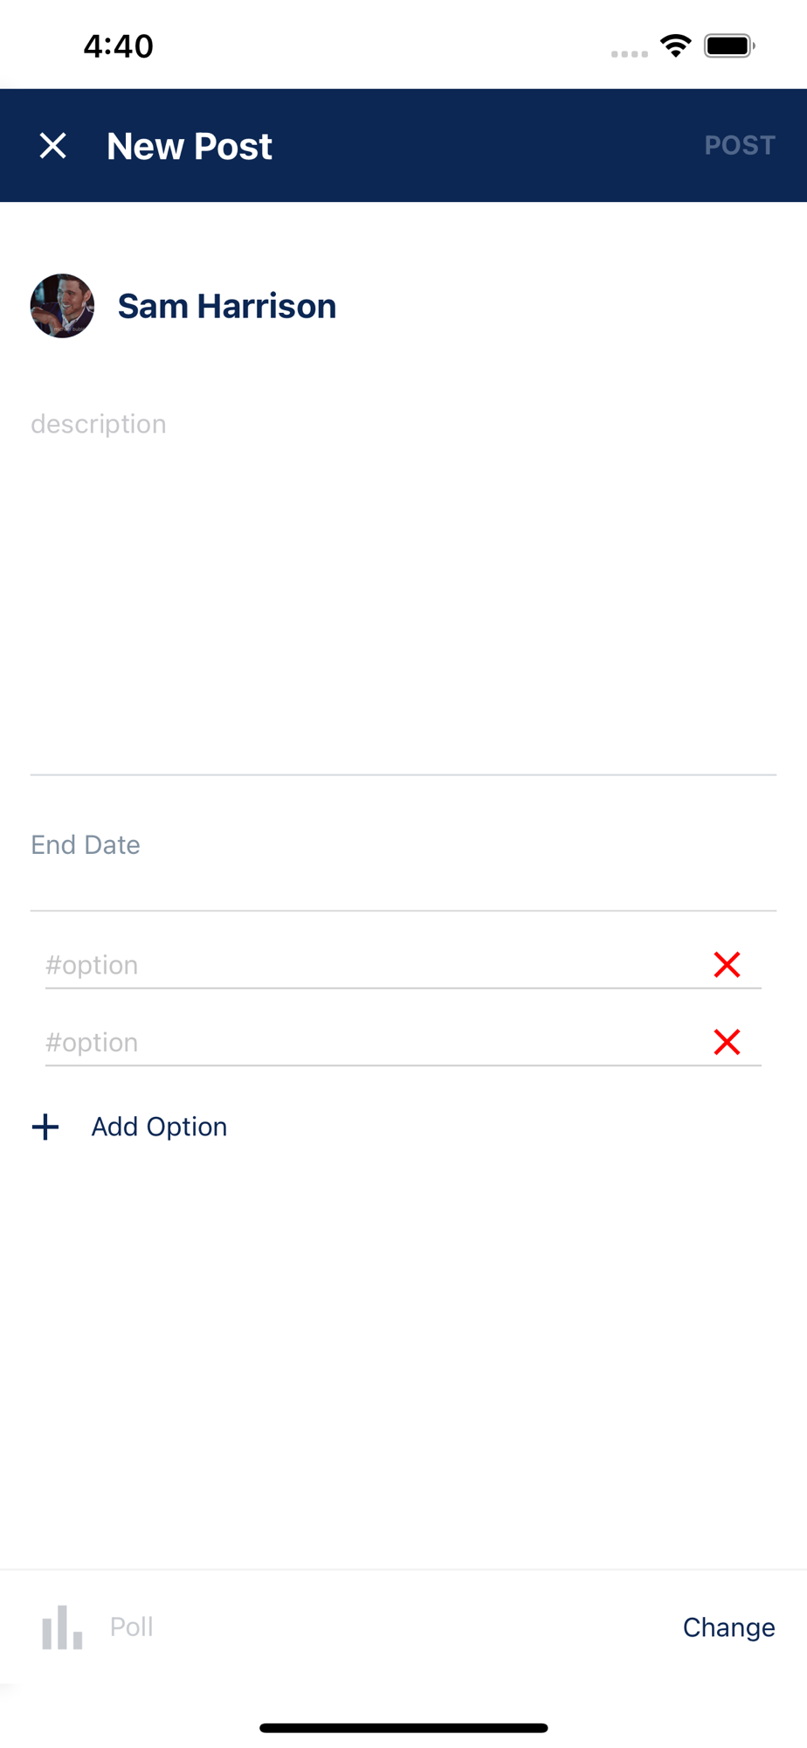Tap the Wi-Fi status icon
The width and height of the screenshot is (807, 1748).
675,45
